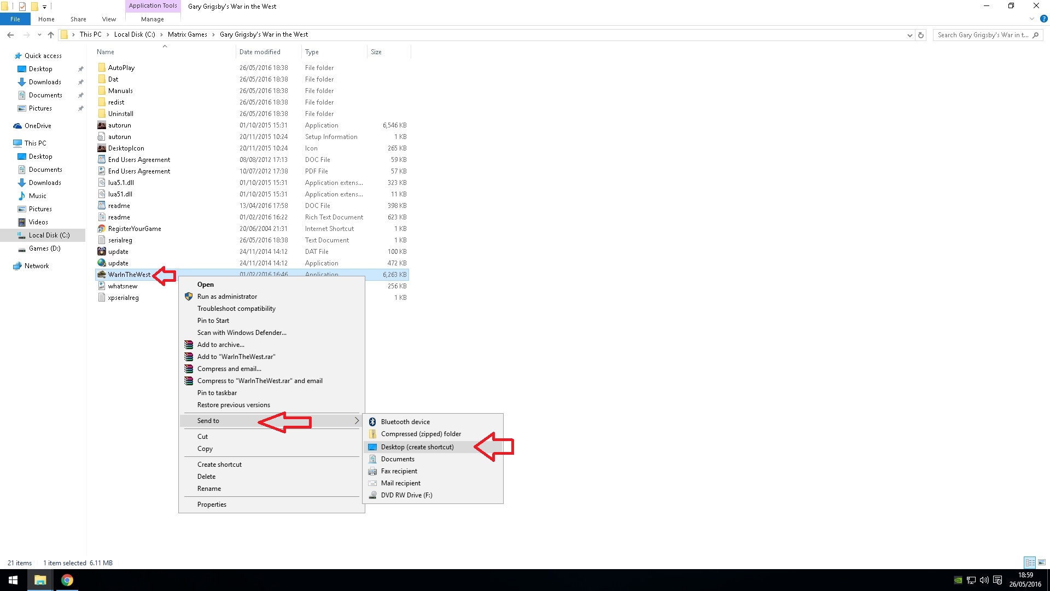Viewport: 1050px width, 591px height.
Task: Open the Windows Start menu
Action: coord(13,580)
